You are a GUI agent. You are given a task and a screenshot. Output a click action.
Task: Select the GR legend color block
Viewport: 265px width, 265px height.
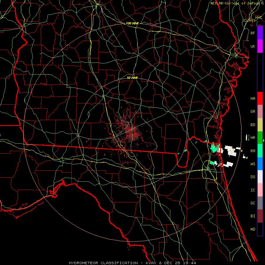click(260, 112)
